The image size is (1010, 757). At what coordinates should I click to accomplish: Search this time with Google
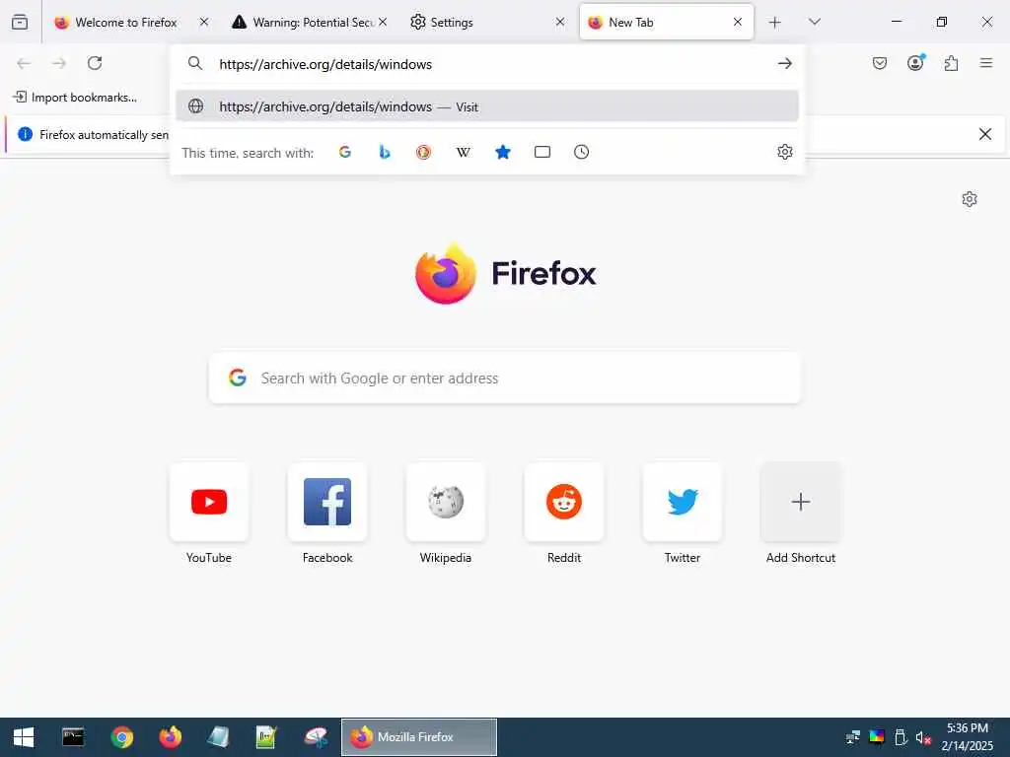[x=345, y=152]
